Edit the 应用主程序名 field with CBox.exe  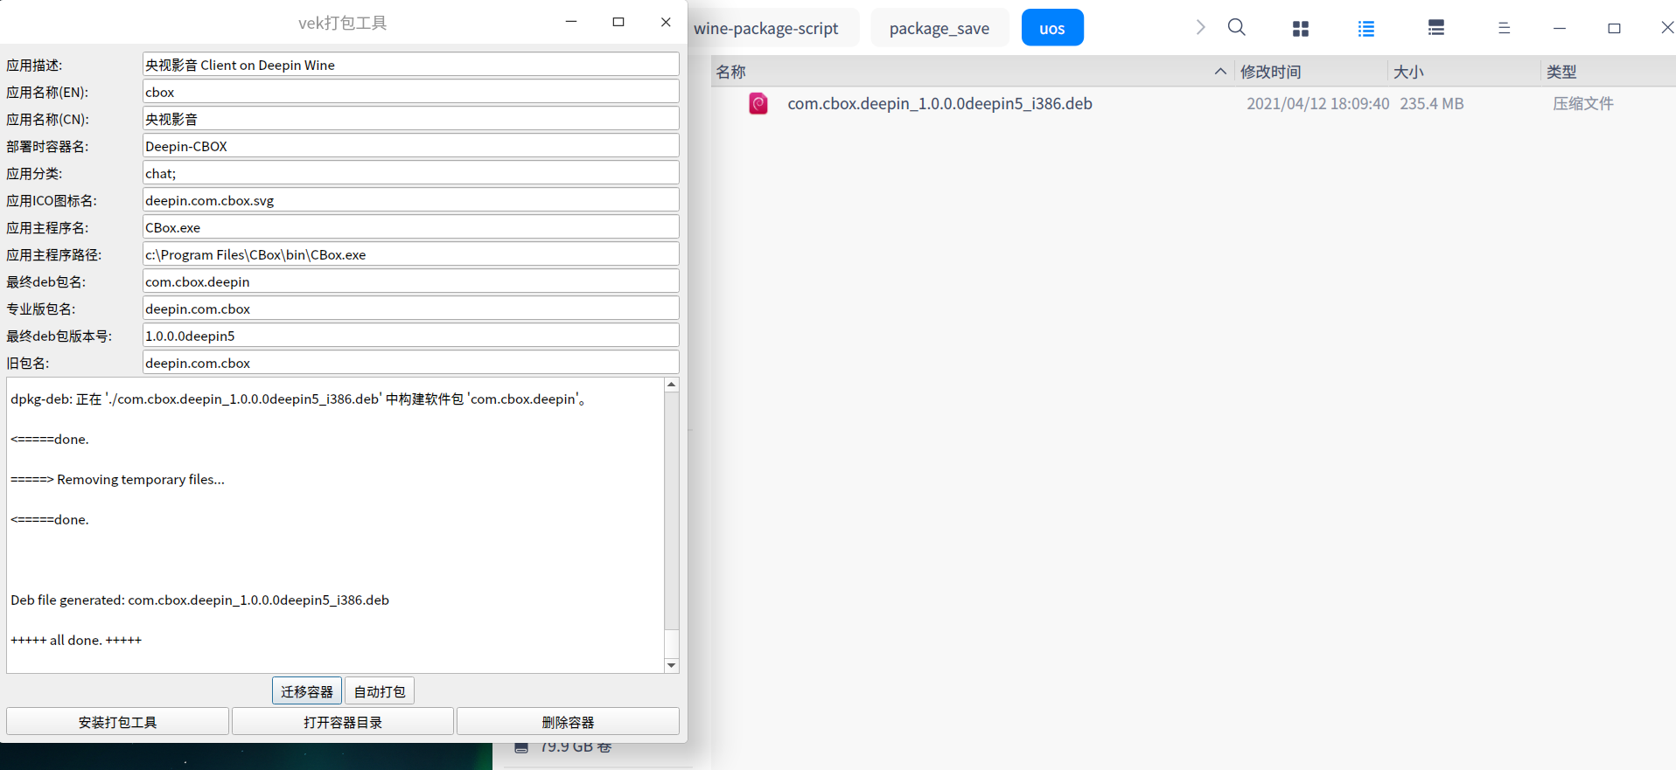[410, 227]
